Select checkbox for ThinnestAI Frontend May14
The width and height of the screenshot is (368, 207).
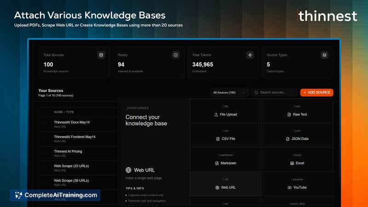click(x=45, y=139)
